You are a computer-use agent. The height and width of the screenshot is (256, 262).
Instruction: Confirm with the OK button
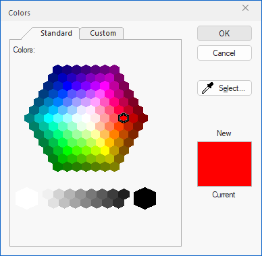coord(224,34)
